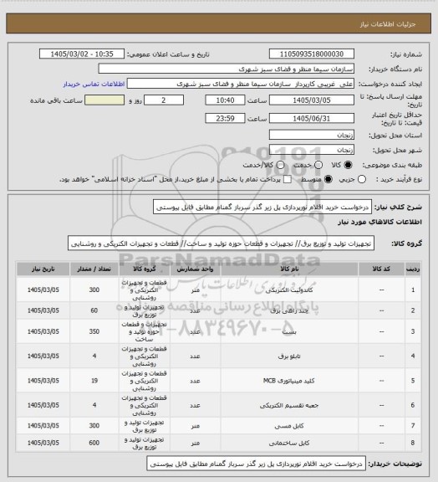Viewport: 438px width, 482px height.
Task: Click quantity 19 in MCB row
Action: (x=94, y=381)
